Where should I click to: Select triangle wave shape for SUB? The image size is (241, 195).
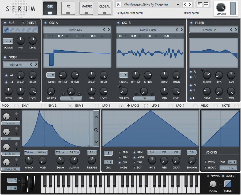18,30
